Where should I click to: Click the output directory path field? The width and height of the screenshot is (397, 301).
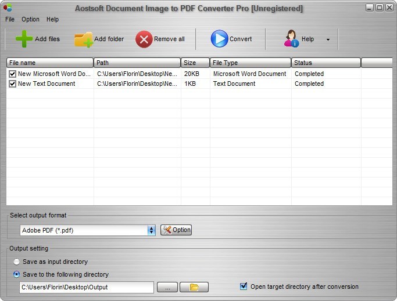point(87,287)
